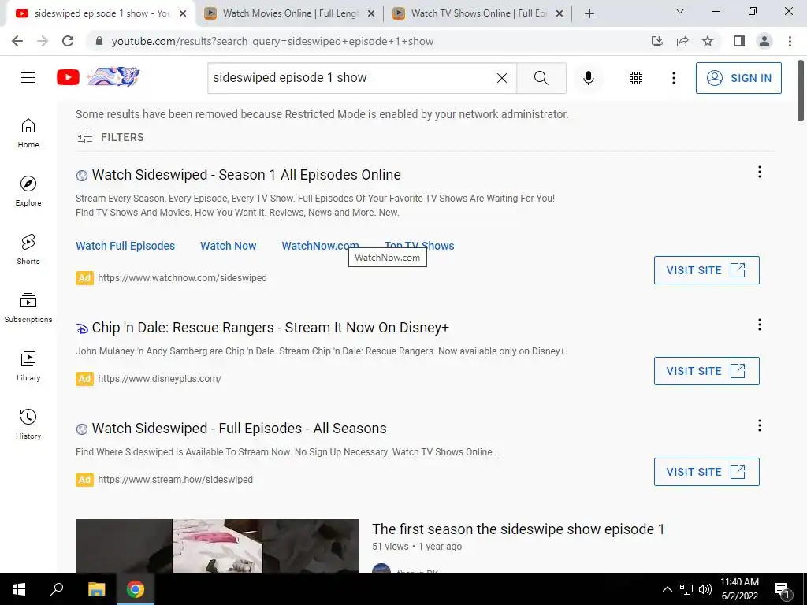Visit site for the stream.how ad
Image resolution: width=807 pixels, height=605 pixels.
click(706, 472)
